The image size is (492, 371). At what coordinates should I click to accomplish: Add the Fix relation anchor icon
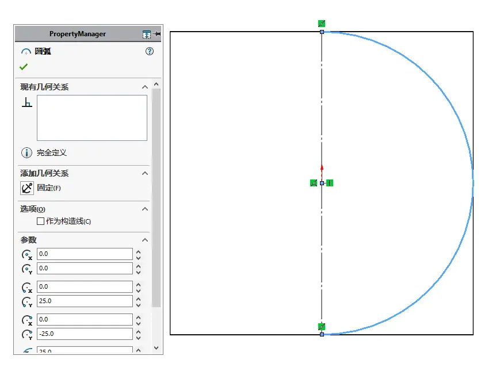tap(27, 188)
